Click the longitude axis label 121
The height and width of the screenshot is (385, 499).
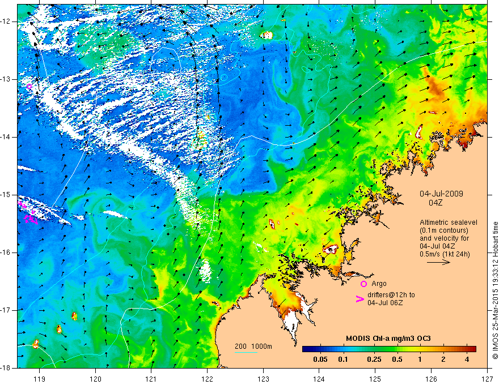[x=151, y=379]
